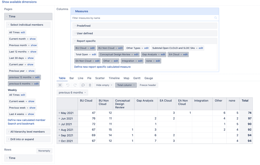Toggle the Gap Analysis measure
The image size is (260, 165).
coord(149,54)
